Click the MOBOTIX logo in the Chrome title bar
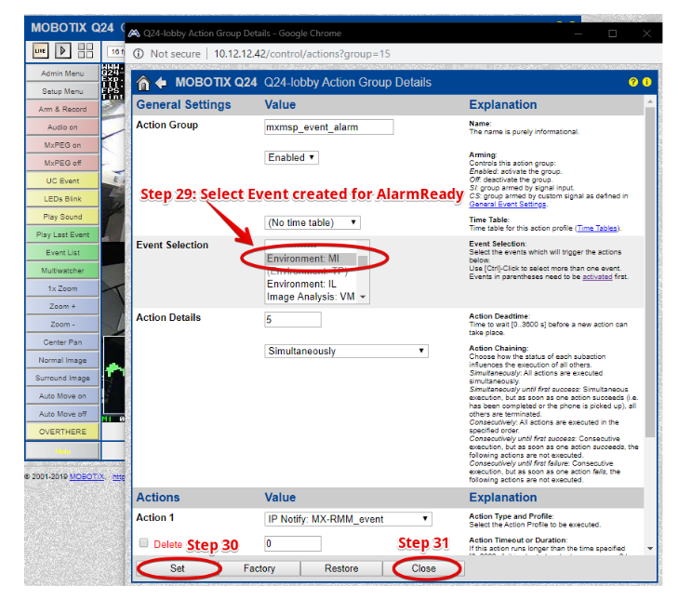678x613 pixels. tap(134, 33)
